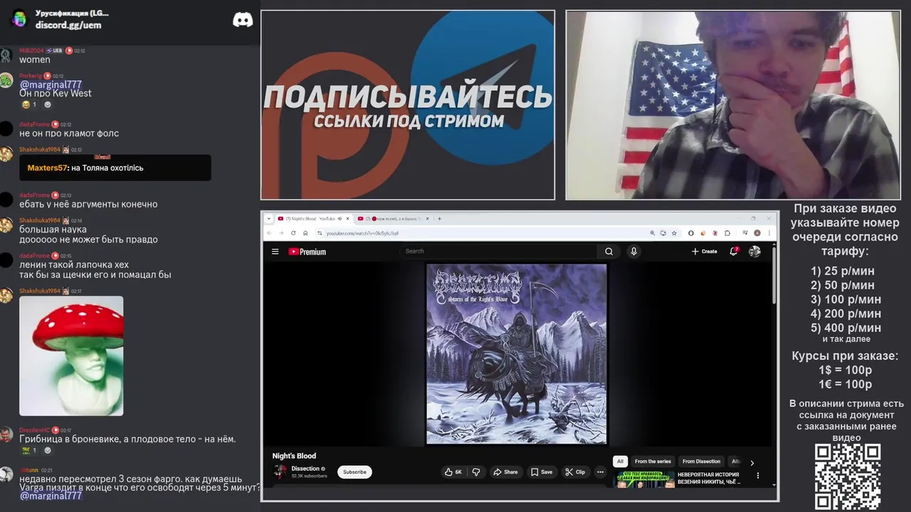Click the ПОДПИСЫВАЙТЕСЬ subscribe banner
The height and width of the screenshot is (512, 911).
(408, 105)
